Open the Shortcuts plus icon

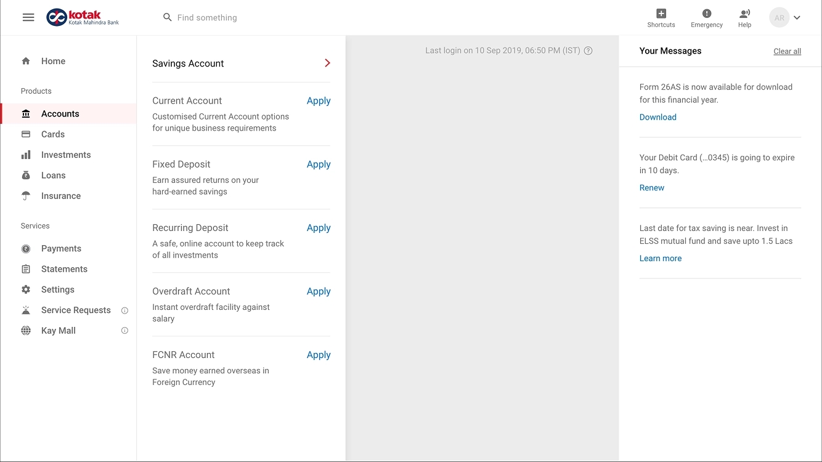pos(661,14)
